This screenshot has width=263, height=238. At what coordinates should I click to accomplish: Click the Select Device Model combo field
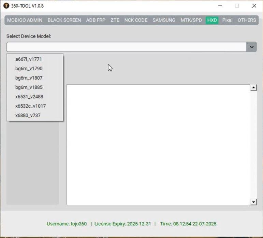pos(127,47)
